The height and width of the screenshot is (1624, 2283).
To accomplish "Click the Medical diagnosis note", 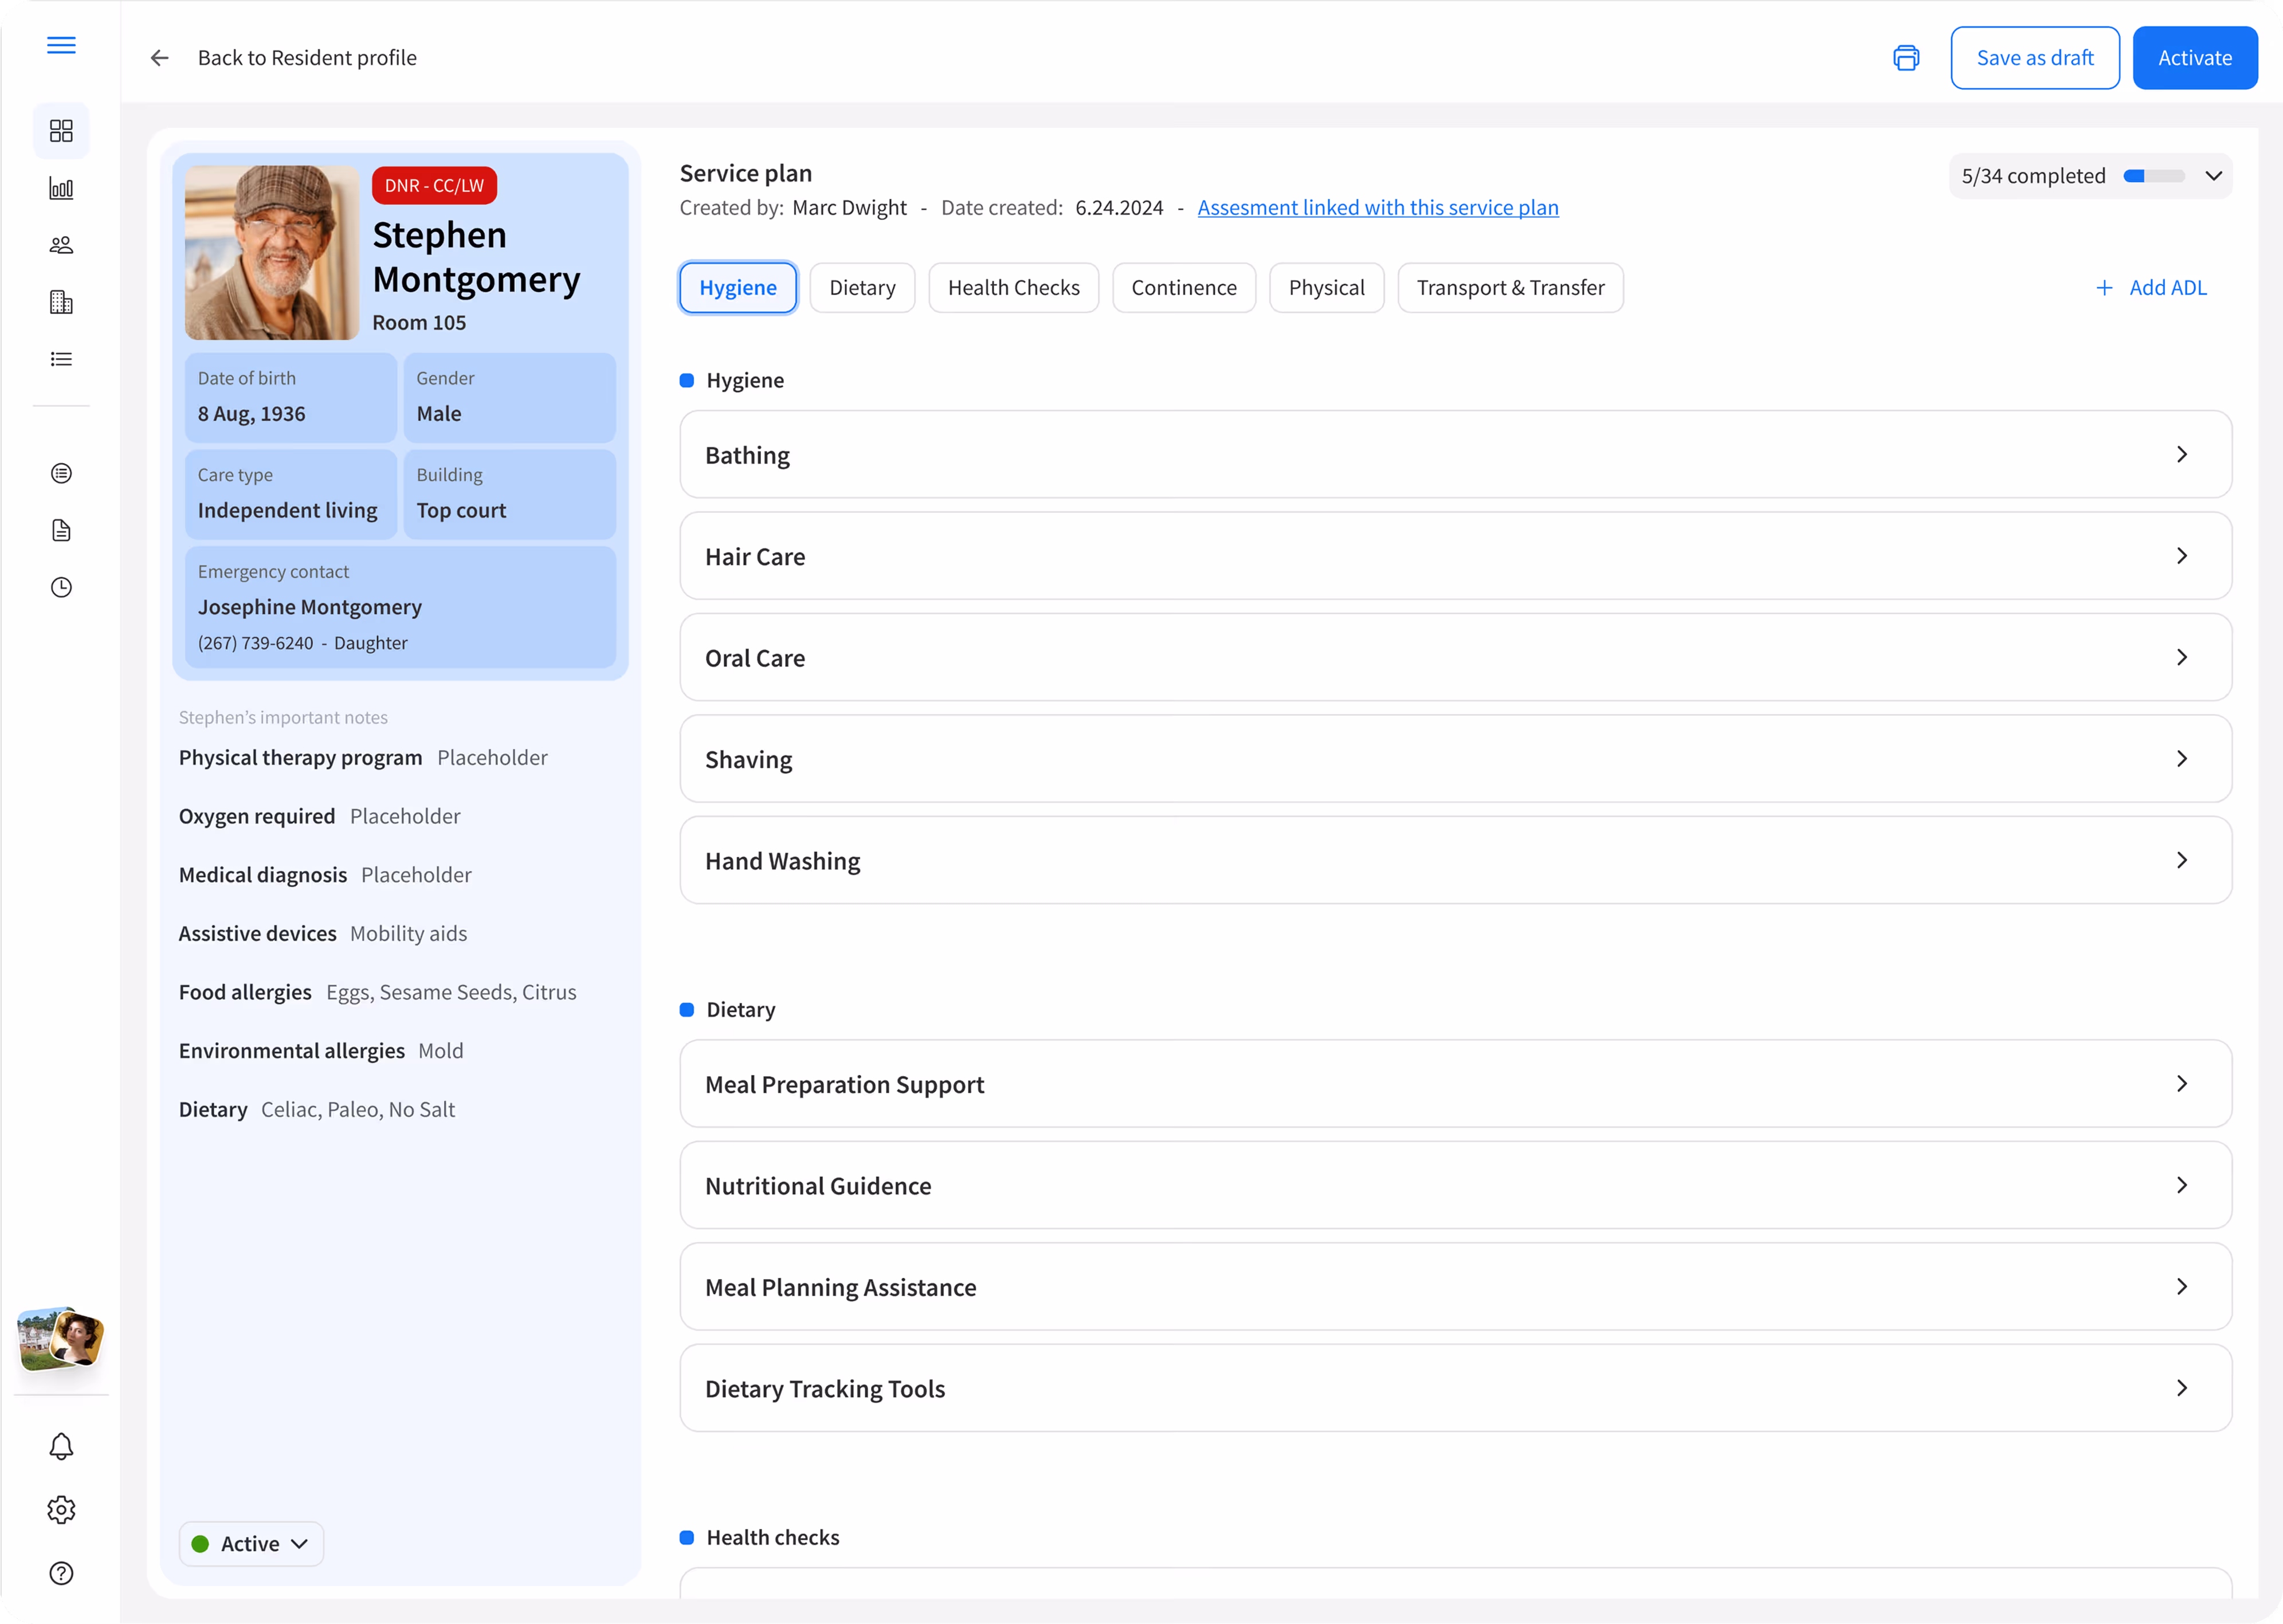I will click(x=325, y=875).
